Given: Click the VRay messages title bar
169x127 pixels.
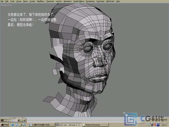Looking at the screenshot, I should 9,120.
